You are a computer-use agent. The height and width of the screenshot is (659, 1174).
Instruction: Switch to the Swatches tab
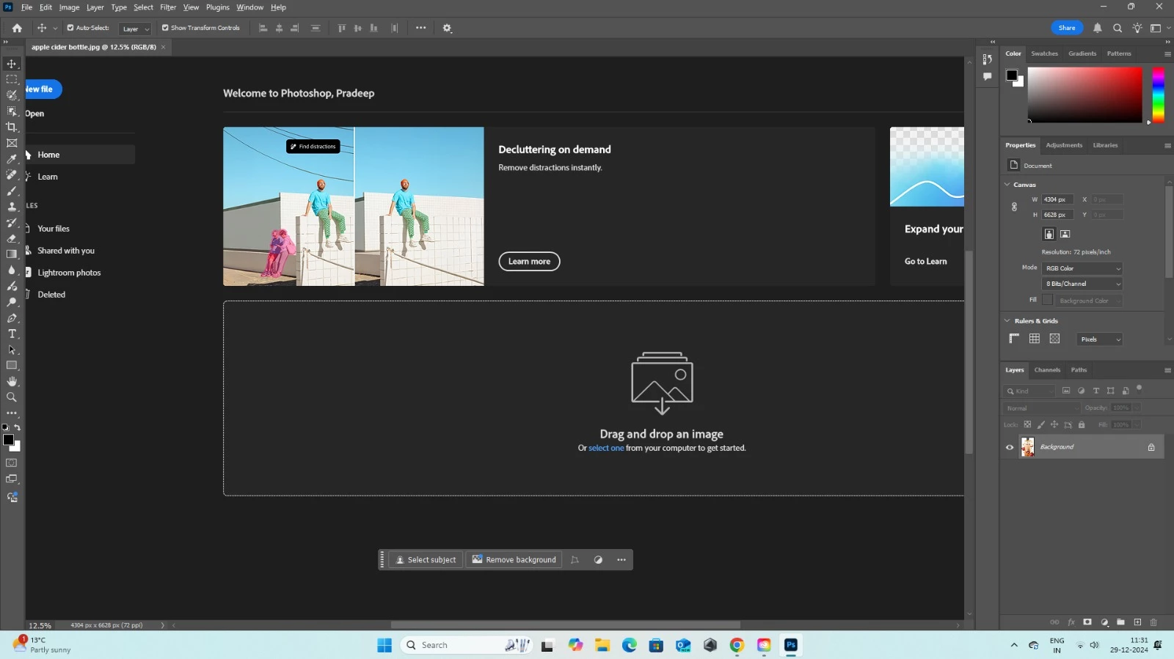[1044, 54]
